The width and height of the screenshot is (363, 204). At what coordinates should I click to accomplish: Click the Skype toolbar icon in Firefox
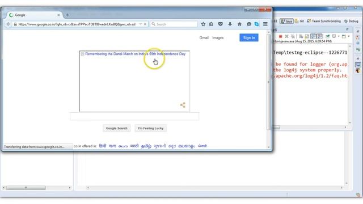[256, 24]
